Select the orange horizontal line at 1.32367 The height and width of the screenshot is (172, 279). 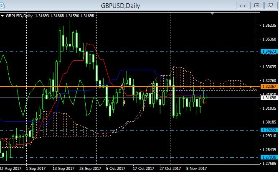(130, 87)
